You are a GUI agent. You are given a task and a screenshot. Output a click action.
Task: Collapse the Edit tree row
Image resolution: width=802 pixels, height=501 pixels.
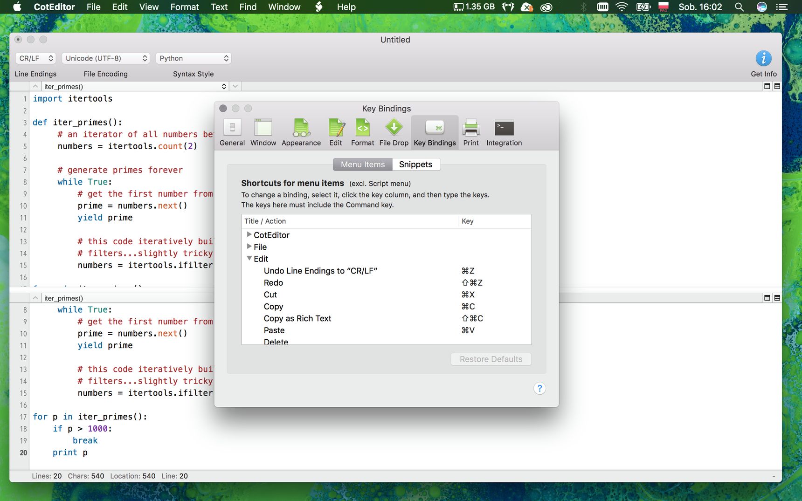(249, 258)
